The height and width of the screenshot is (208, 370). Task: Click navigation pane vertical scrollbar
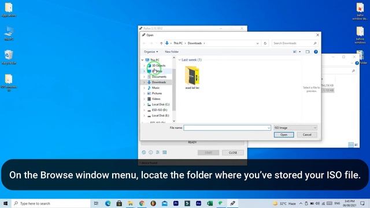point(174,90)
